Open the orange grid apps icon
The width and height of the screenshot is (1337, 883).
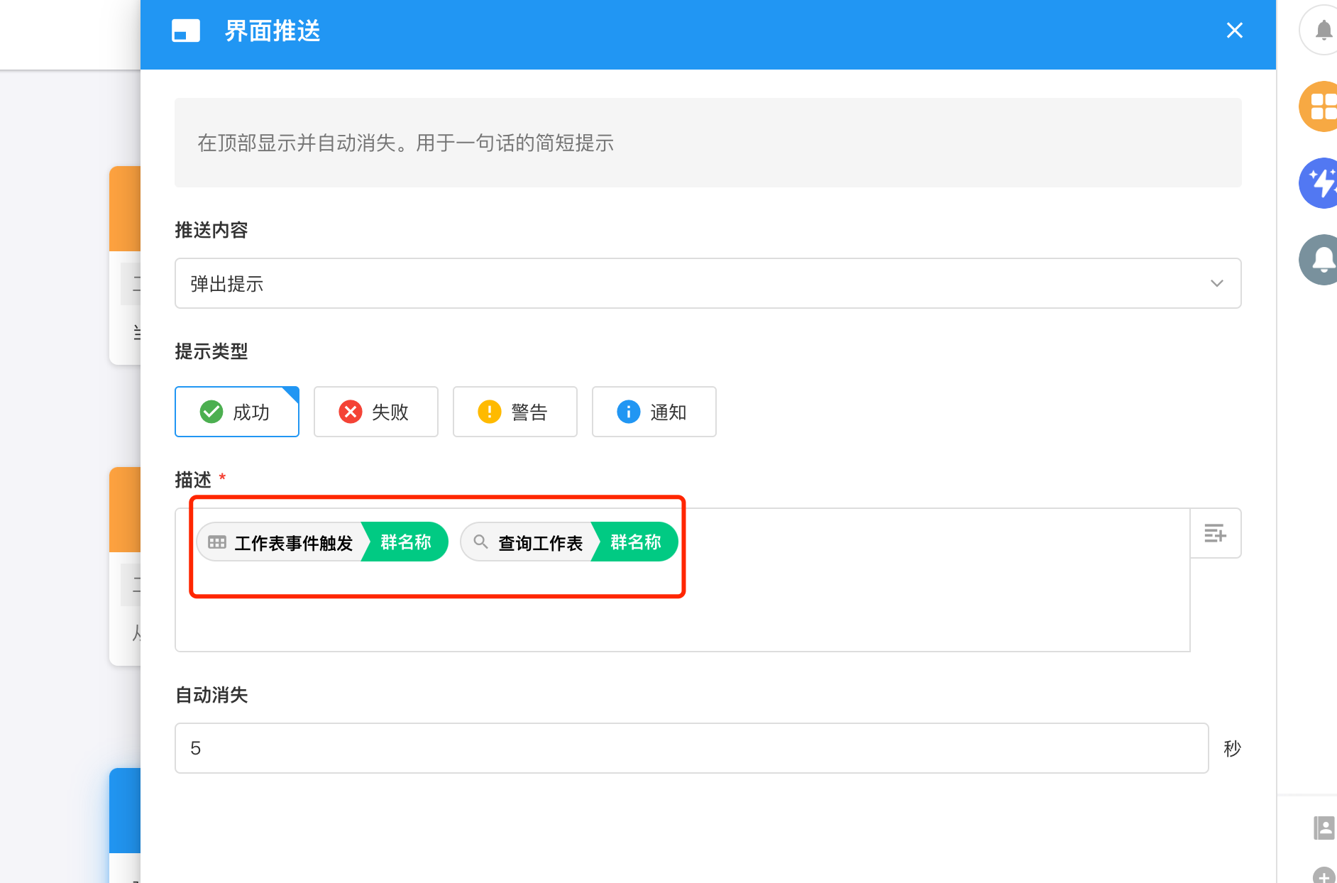1321,106
